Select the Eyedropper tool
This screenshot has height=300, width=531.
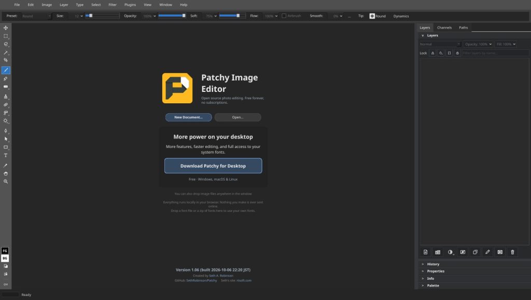click(6, 166)
